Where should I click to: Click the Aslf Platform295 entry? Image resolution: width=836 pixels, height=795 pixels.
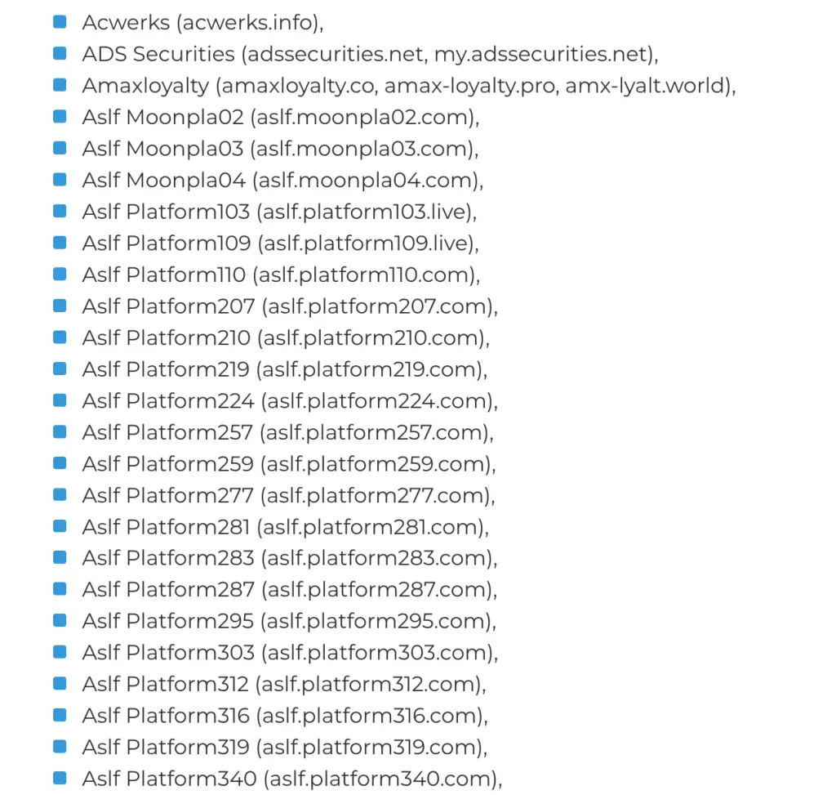[289, 620]
